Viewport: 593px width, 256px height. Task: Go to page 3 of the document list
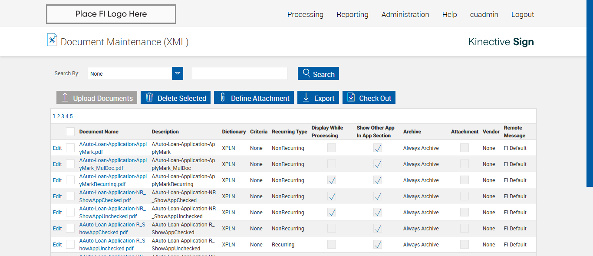(x=63, y=116)
